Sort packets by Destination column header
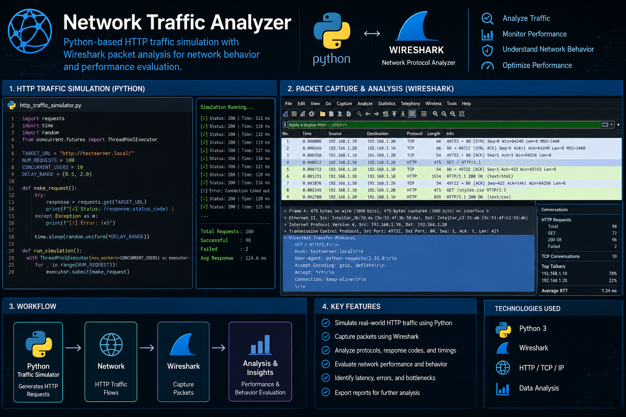Screen dimensions: 626x417 pos(377,134)
